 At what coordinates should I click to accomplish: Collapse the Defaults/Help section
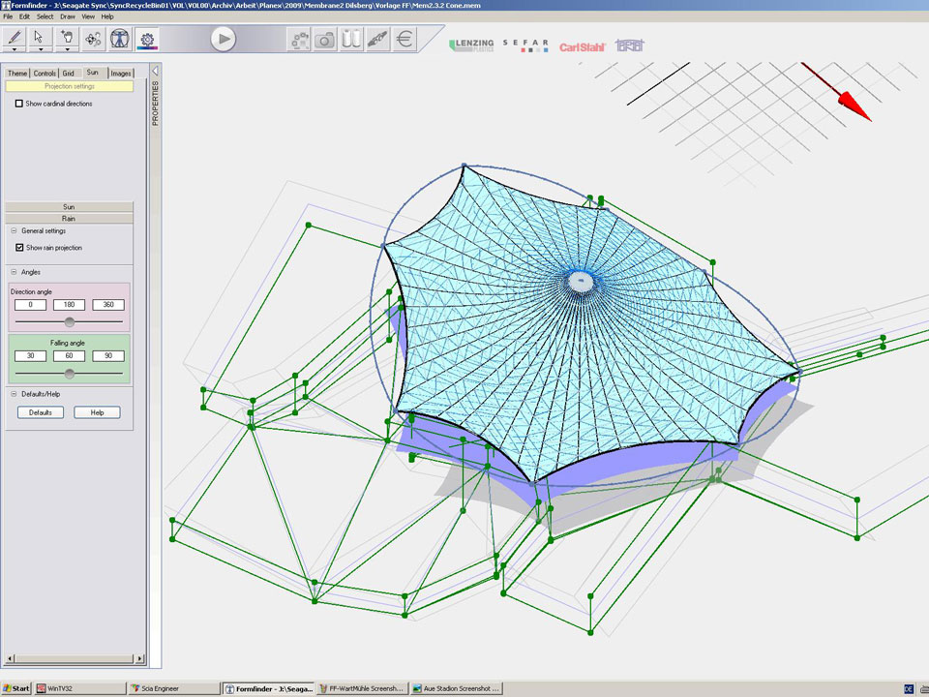click(14, 394)
